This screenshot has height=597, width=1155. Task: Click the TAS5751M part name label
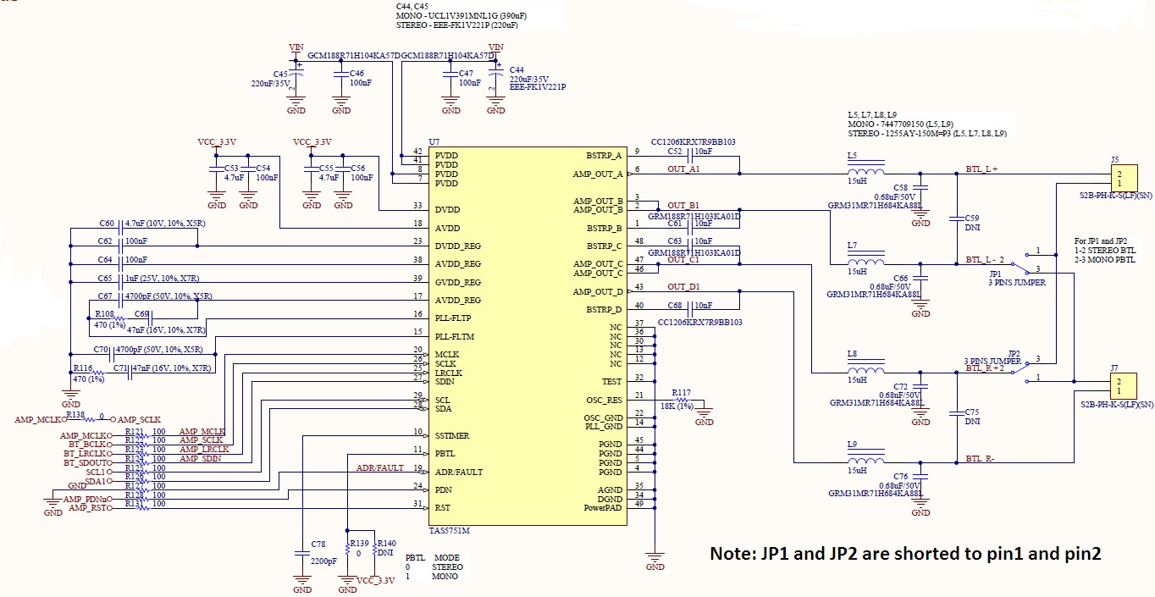[449, 531]
